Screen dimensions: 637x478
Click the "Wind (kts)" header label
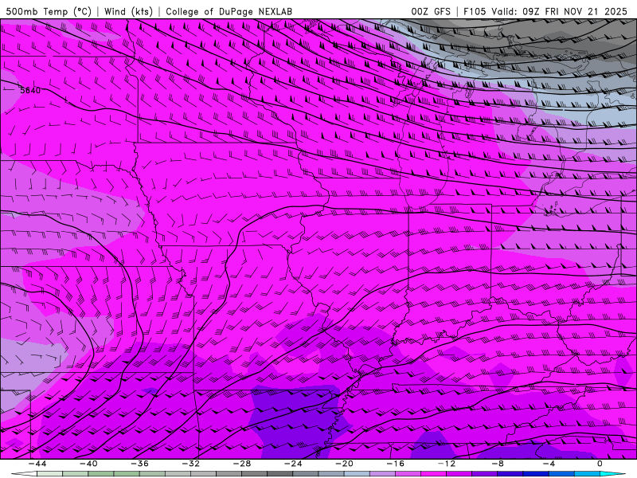(x=128, y=11)
